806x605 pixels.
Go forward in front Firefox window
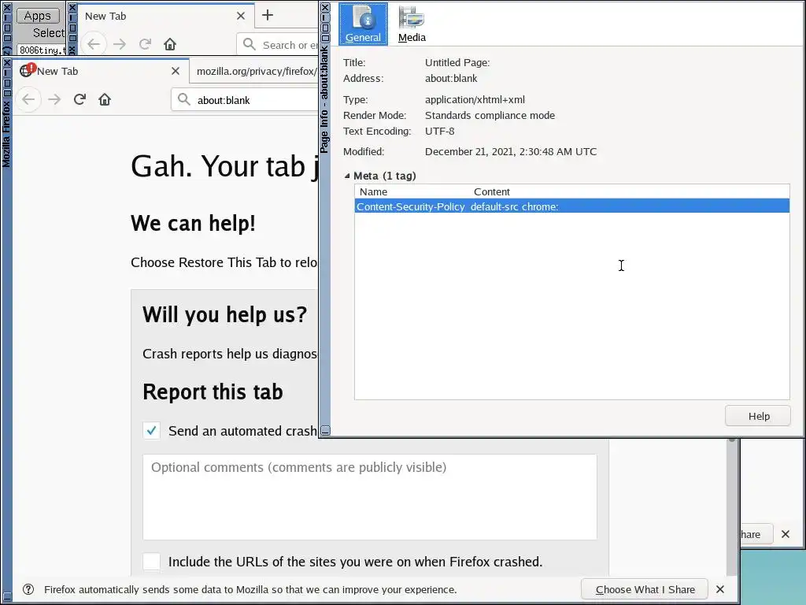pyautogui.click(x=54, y=99)
